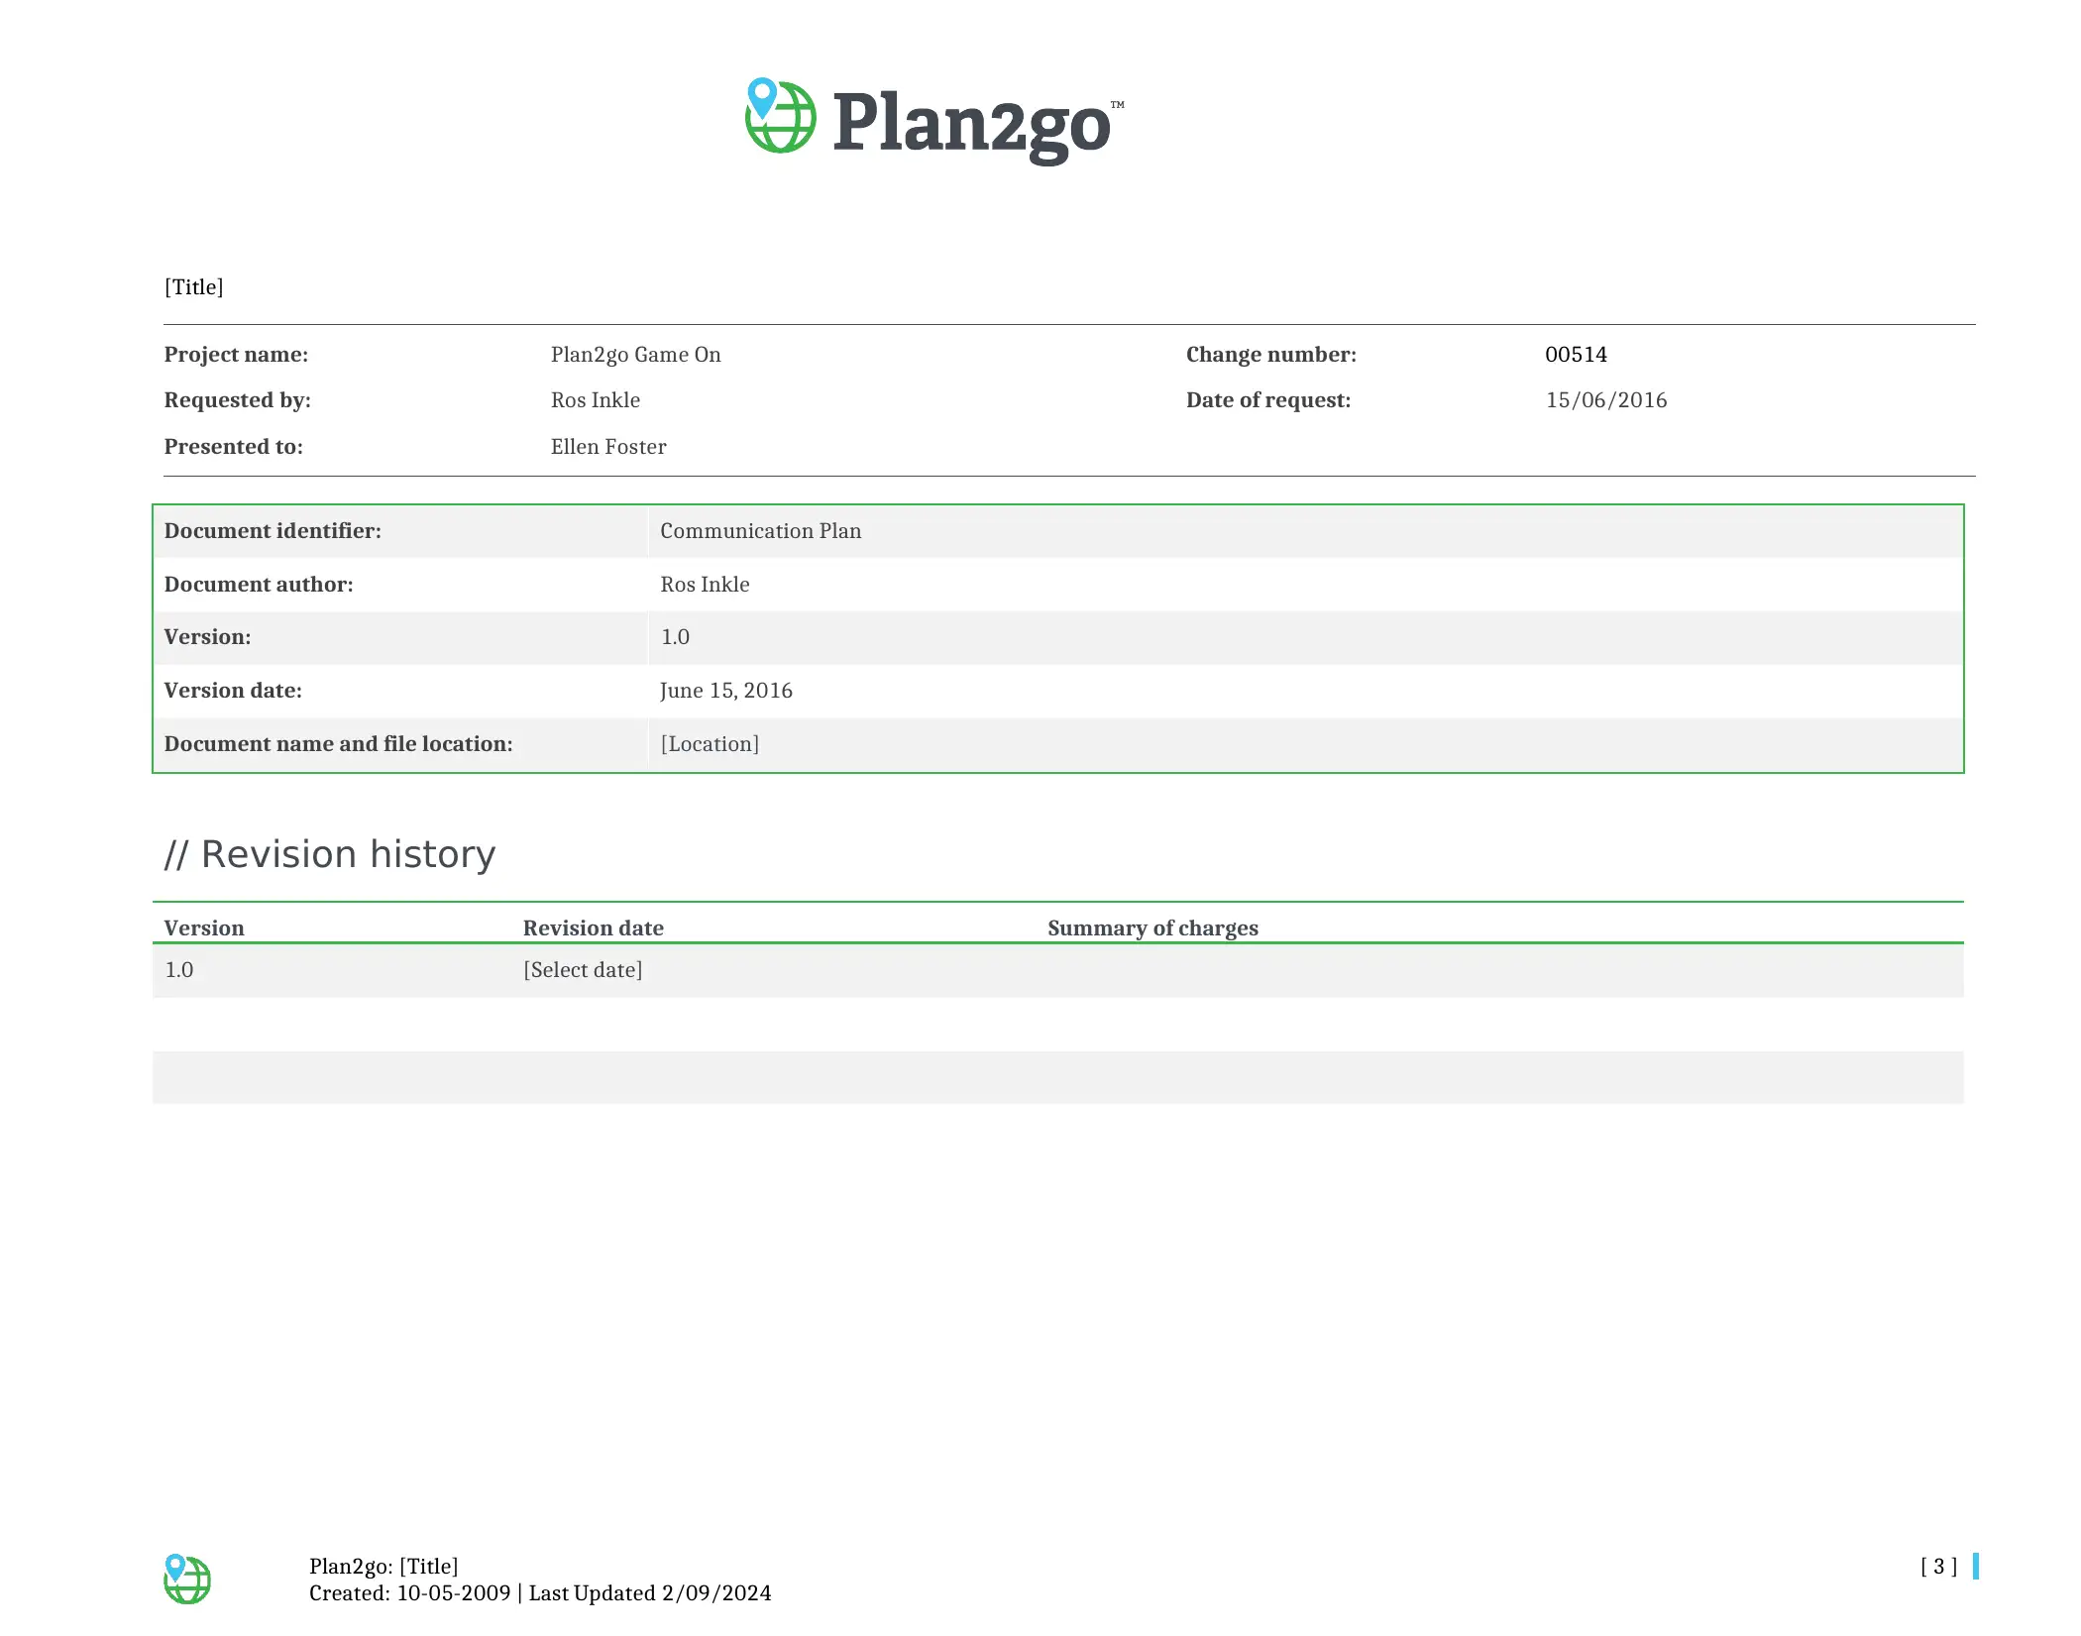Click the 'Document author:' label
Screen dimensions: 2081x1636
pyautogui.click(x=259, y=585)
